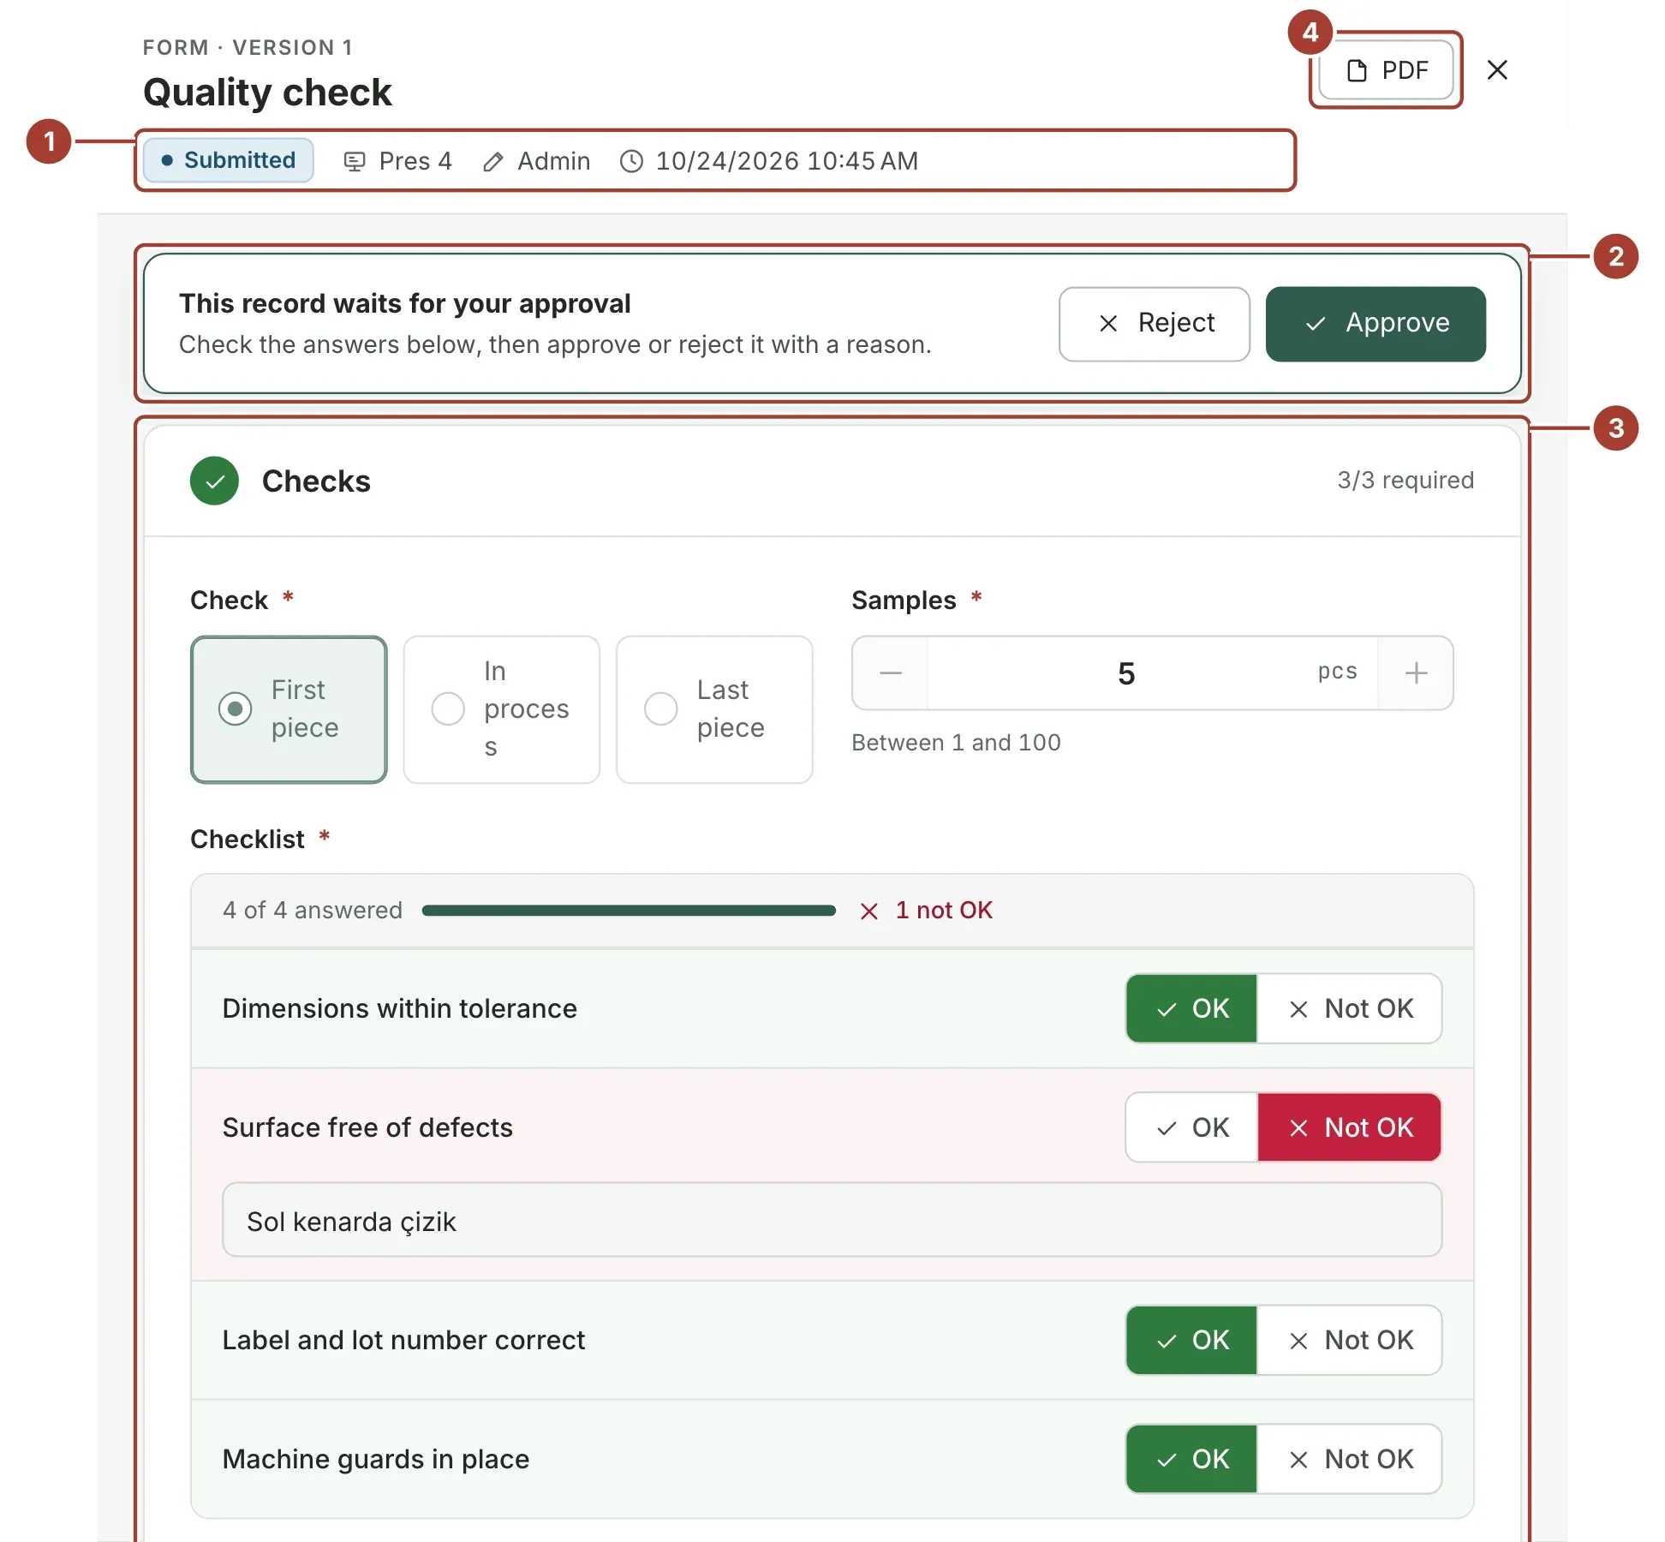This screenshot has height=1542, width=1665.
Task: Click the '4 of 4 answered' text
Action: (x=313, y=911)
